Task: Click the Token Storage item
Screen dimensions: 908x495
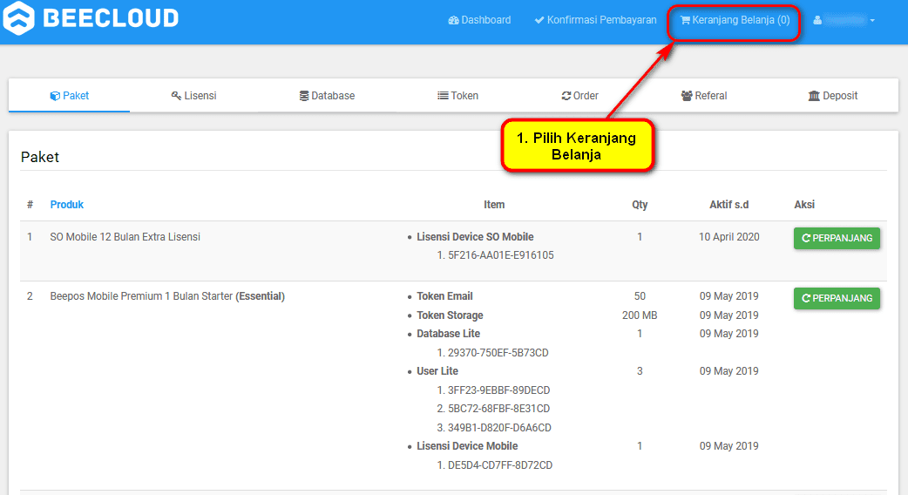Action: click(x=450, y=315)
